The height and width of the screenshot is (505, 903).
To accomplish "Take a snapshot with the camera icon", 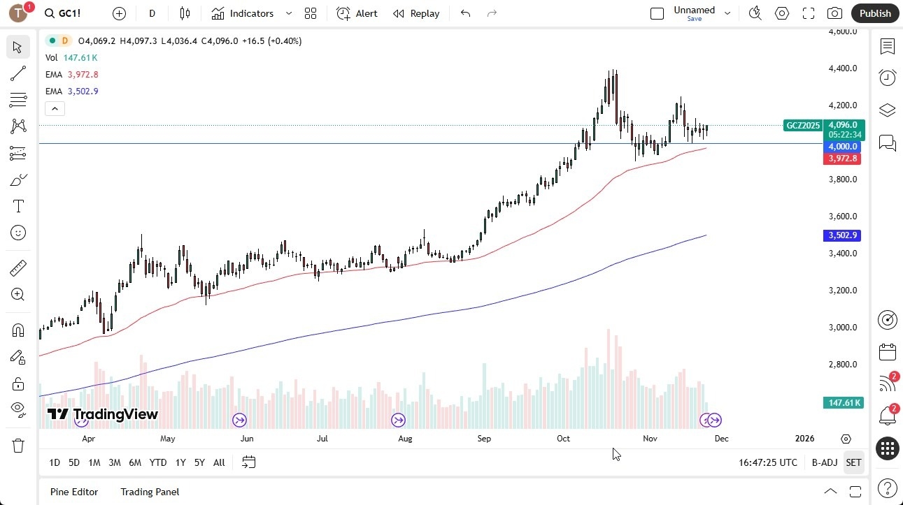I will (x=834, y=13).
